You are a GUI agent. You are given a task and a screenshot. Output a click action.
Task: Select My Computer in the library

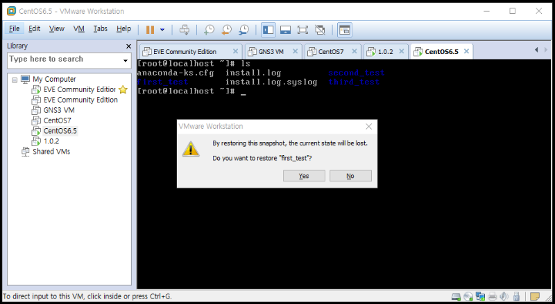pos(54,79)
